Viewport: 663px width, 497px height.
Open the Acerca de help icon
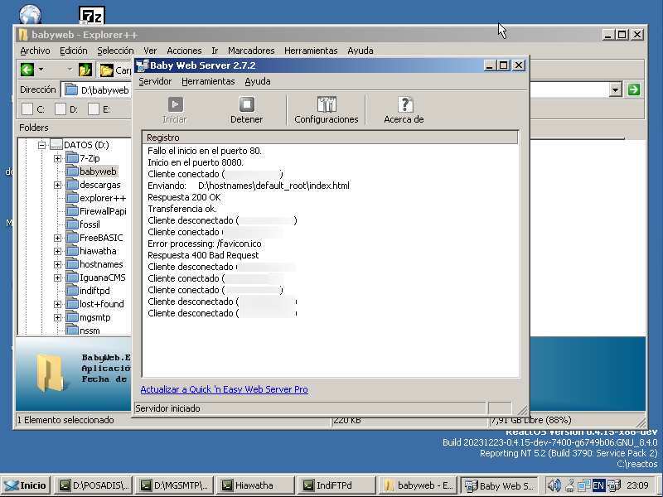pos(405,104)
